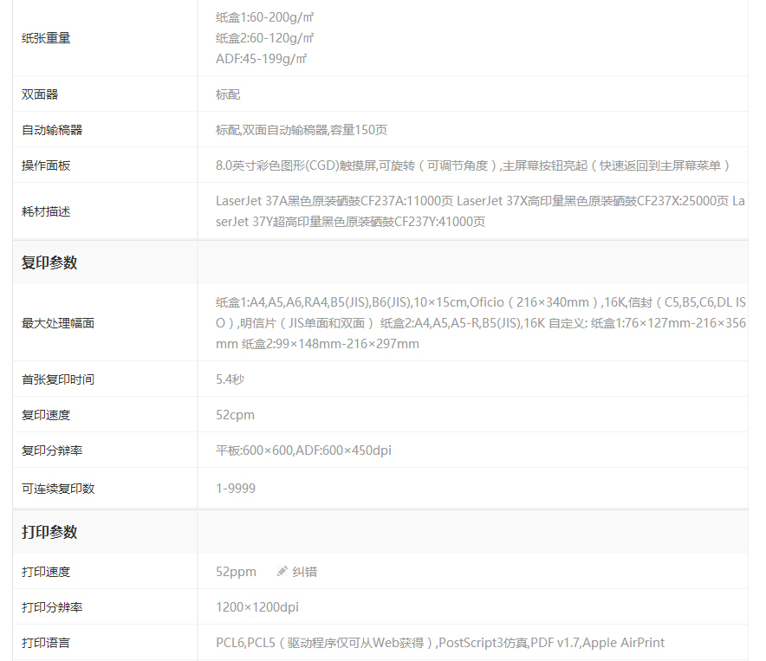Click the 复印分辨率 row label
This screenshot has width=766, height=661.
[x=52, y=450]
